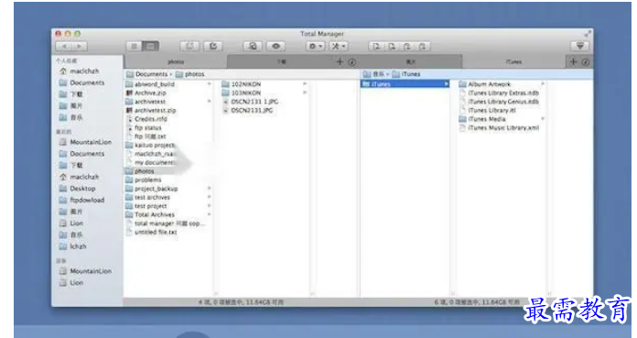Show info for the right pane
This screenshot has height=338, width=637.
pos(586,62)
